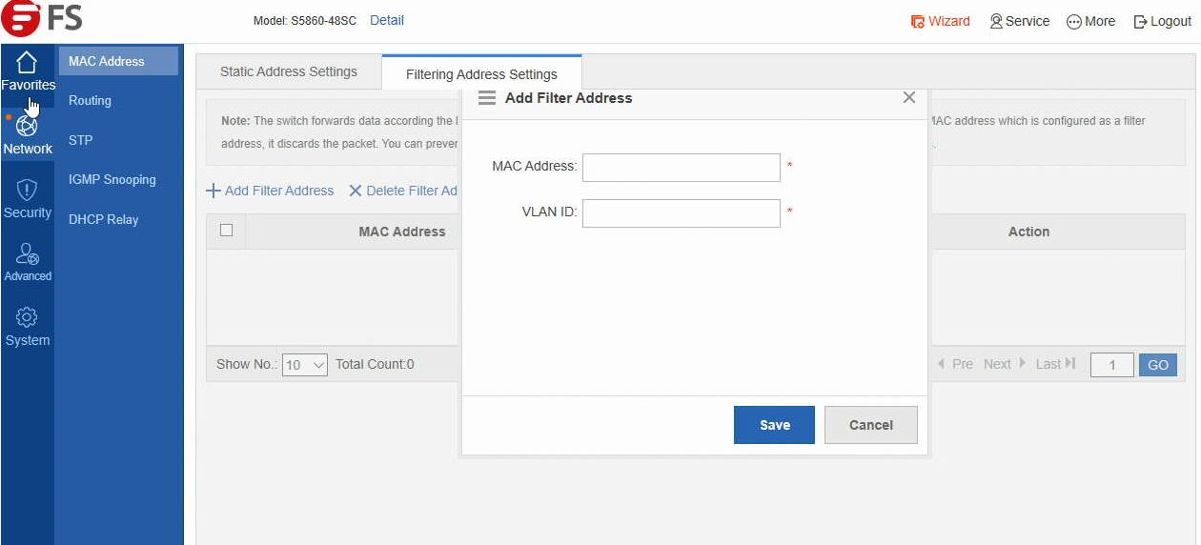
Task: Click the Logout icon
Action: [1140, 21]
